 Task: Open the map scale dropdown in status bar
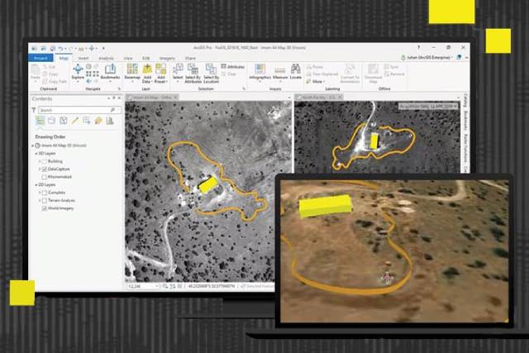point(156,286)
